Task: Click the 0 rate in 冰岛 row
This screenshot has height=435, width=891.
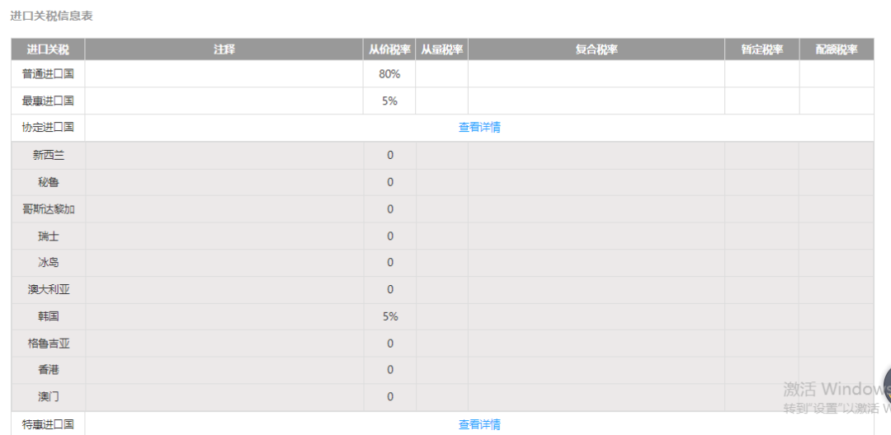Action: (389, 263)
